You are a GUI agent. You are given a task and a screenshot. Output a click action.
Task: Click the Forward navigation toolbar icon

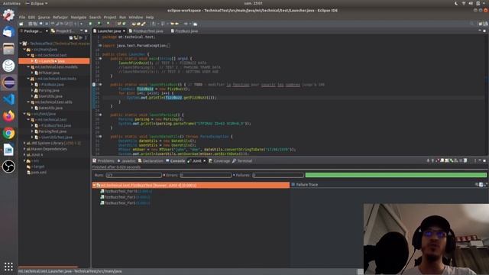(x=186, y=24)
